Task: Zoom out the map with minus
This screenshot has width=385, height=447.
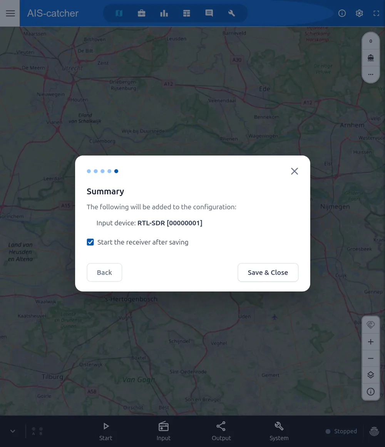Action: [x=371, y=359]
